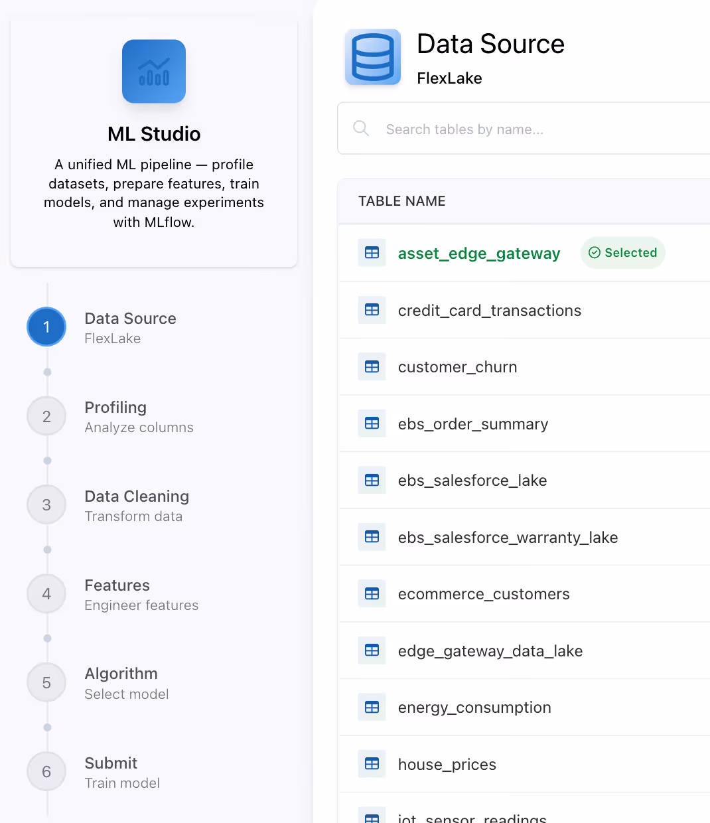This screenshot has width=710, height=823.
Task: Click the Selected badge on asset_edge_gateway
Action: [623, 253]
